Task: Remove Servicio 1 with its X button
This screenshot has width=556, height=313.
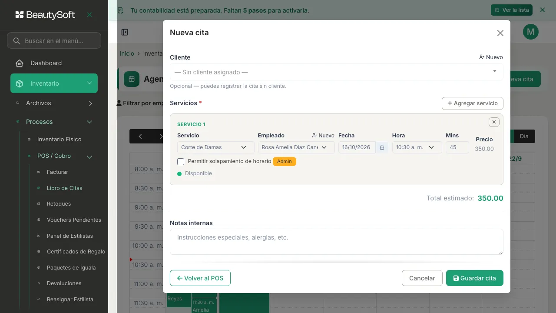Action: pyautogui.click(x=494, y=122)
